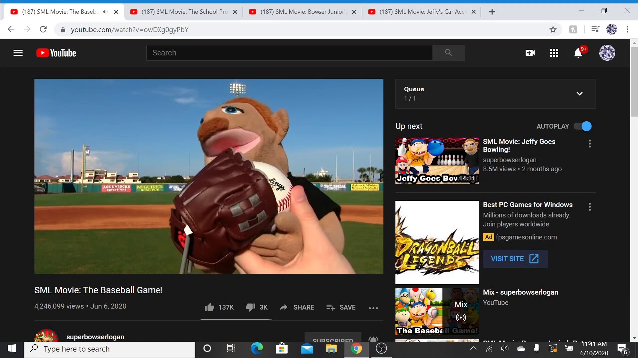Share the Baseball Game video

[x=297, y=307]
